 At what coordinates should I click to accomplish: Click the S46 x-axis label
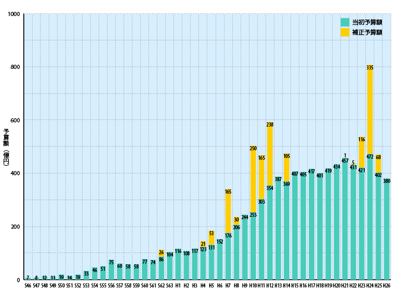28,286
